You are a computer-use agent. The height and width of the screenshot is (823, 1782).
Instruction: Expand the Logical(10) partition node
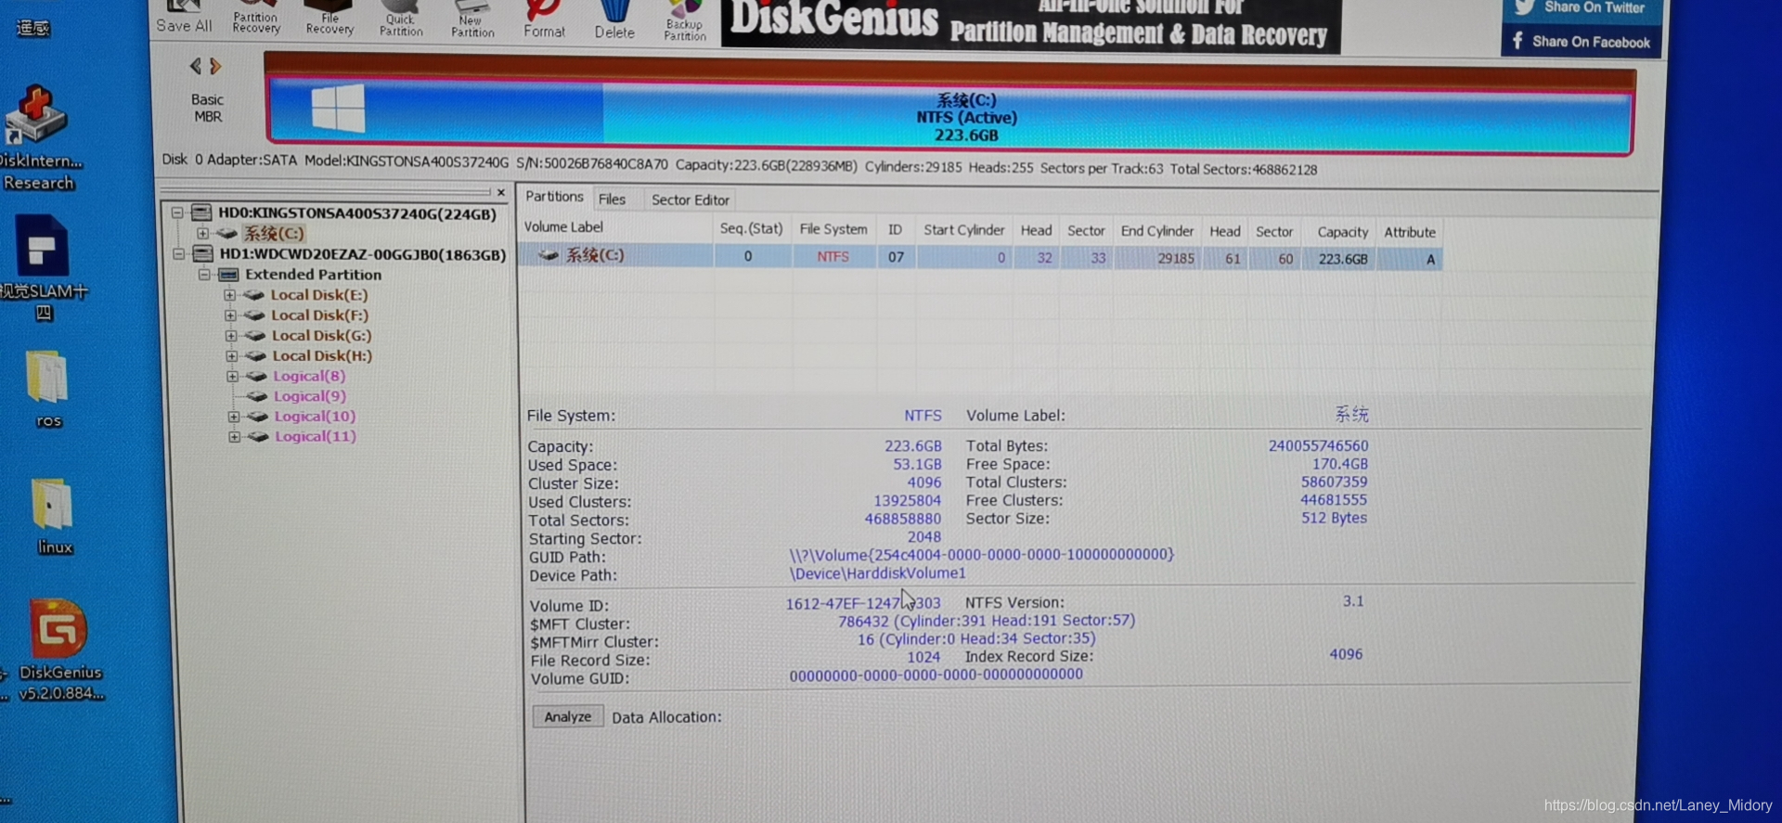233,418
